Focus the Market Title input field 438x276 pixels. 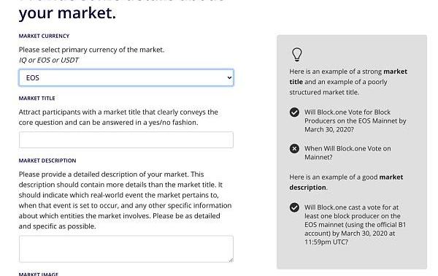126,140
